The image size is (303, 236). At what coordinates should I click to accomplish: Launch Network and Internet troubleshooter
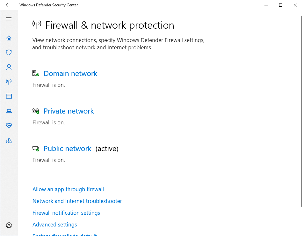(77, 201)
